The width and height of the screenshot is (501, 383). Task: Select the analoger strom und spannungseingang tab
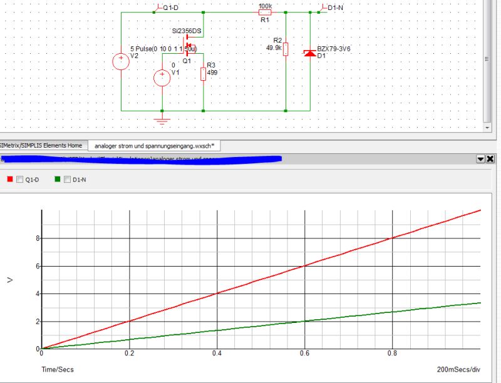tap(152, 145)
